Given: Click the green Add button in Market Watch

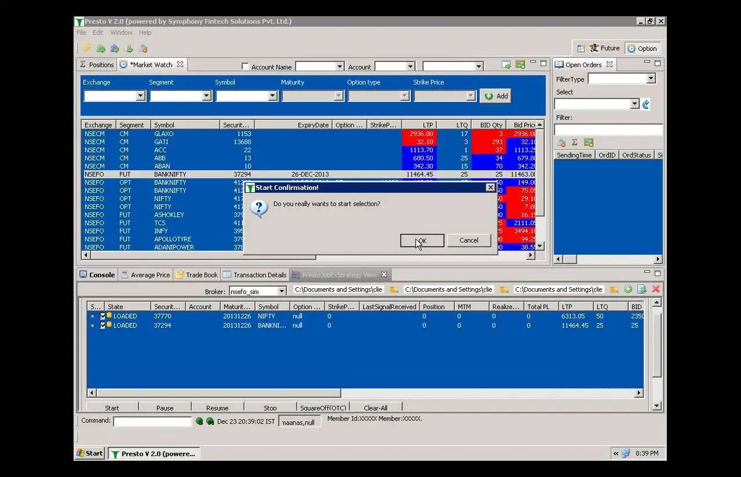Looking at the screenshot, I should click(496, 96).
